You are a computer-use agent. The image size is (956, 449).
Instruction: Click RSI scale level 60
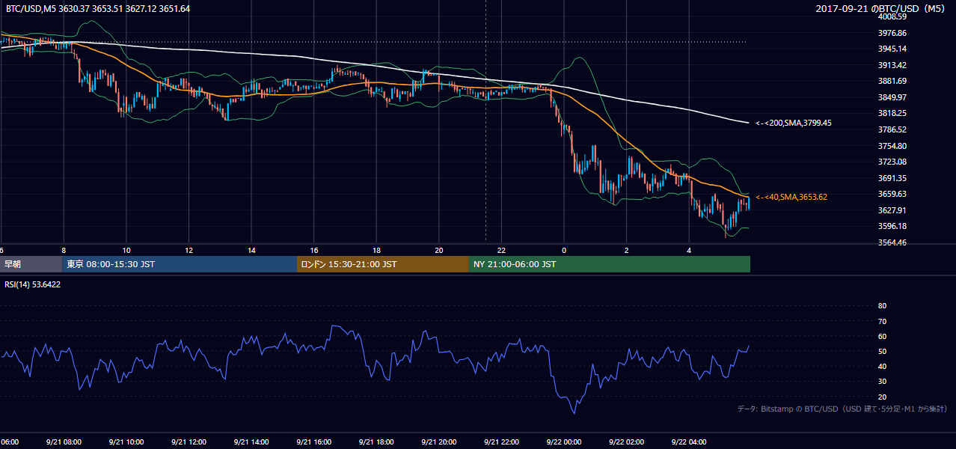coord(882,336)
